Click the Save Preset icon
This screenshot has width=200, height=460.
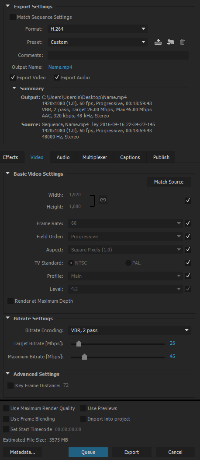[x=158, y=42]
